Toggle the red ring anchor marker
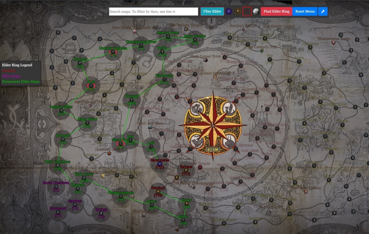 pos(247,11)
